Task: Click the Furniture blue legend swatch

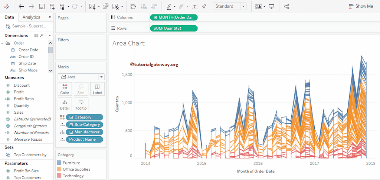Action: (59, 163)
